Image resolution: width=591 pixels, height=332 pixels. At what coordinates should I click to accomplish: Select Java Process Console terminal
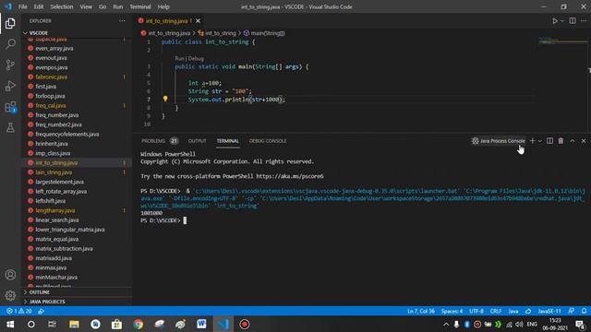[x=499, y=141]
